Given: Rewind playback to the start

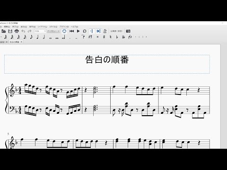Looking at the screenshot, I should click(71, 31).
